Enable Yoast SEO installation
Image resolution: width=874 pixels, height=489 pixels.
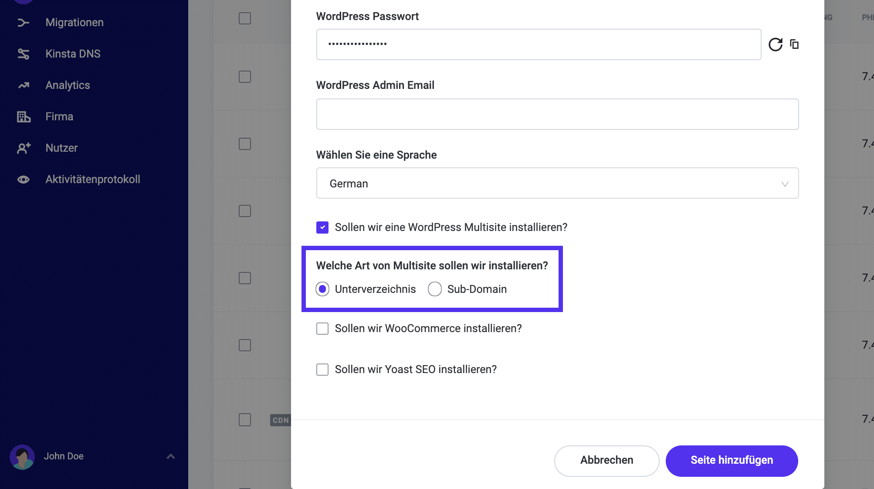pos(322,369)
